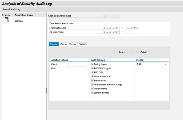Click the System column header
The image size is (183, 120).
[x=6, y=15]
